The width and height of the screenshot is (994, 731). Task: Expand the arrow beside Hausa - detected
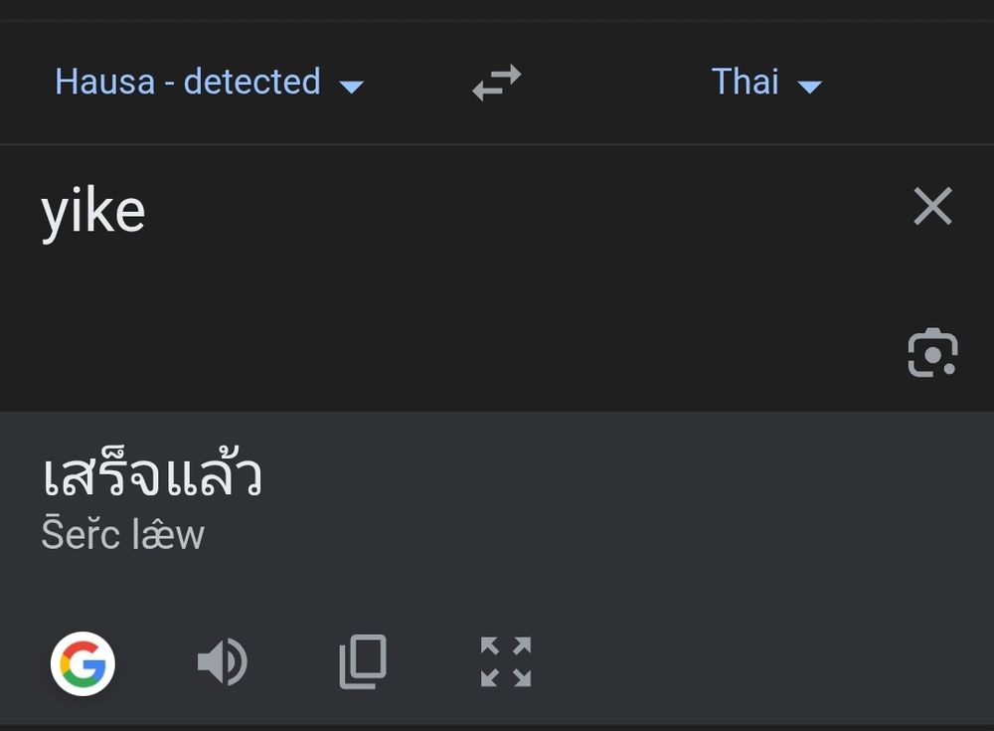click(x=351, y=87)
